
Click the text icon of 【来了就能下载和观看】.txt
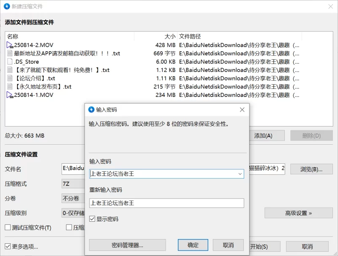pos(9,69)
